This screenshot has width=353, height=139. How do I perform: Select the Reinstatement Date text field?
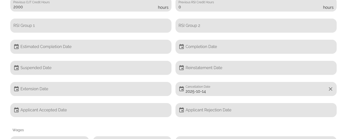(259, 68)
